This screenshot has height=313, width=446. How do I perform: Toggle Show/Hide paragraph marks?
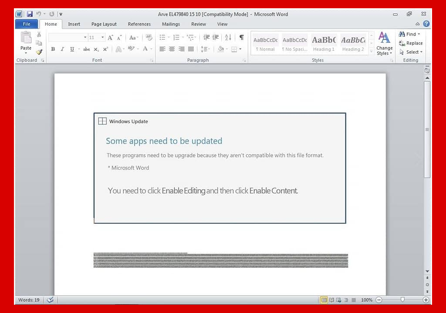coord(241,37)
